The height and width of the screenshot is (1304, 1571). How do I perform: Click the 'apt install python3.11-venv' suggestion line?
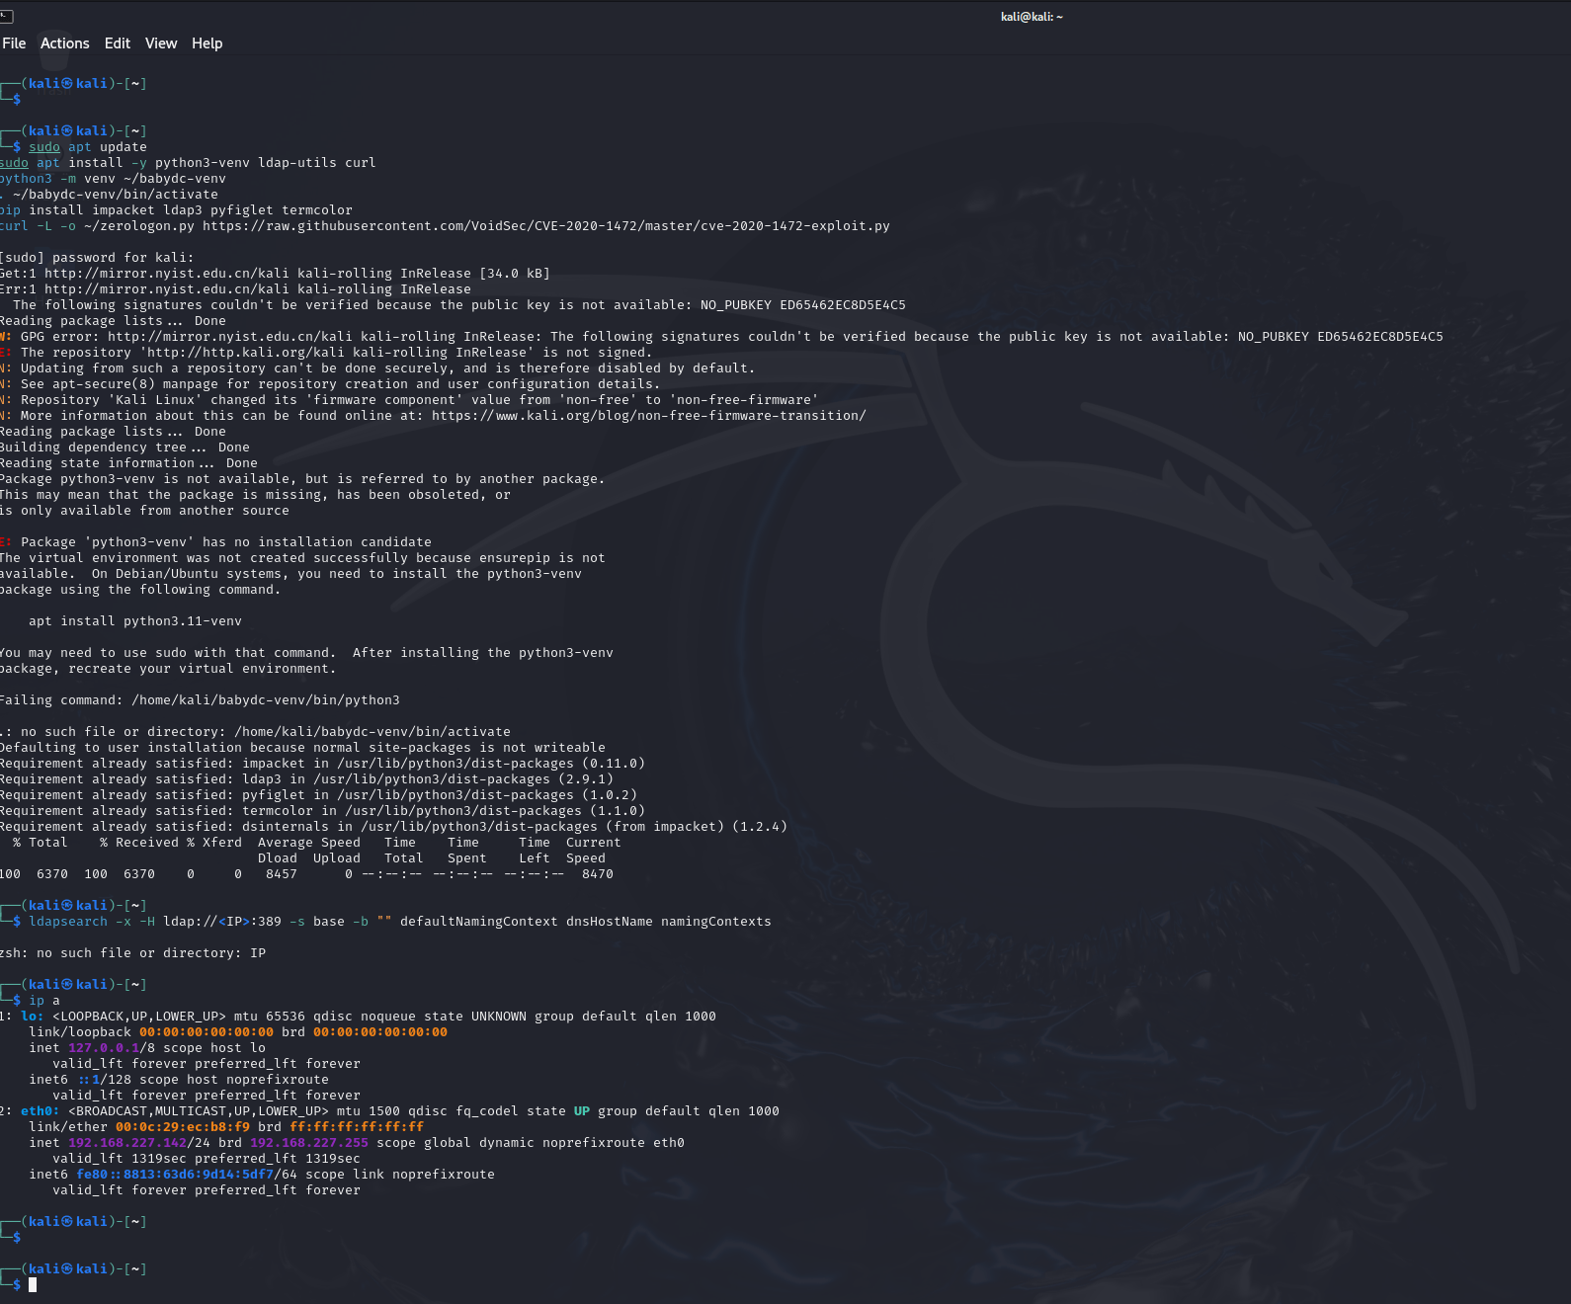tap(135, 621)
